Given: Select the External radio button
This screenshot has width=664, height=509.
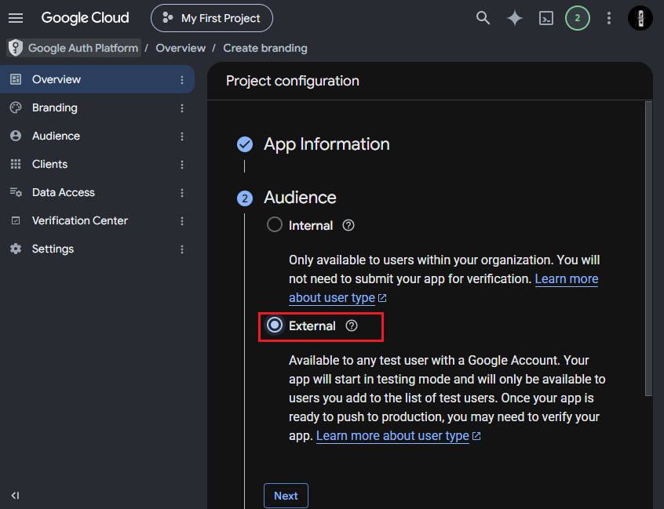Looking at the screenshot, I should (275, 325).
